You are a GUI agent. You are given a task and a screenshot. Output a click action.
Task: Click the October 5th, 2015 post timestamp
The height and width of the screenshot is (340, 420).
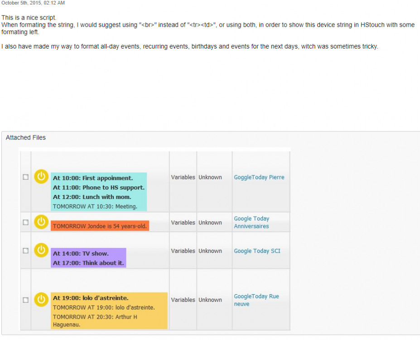pos(33,3)
